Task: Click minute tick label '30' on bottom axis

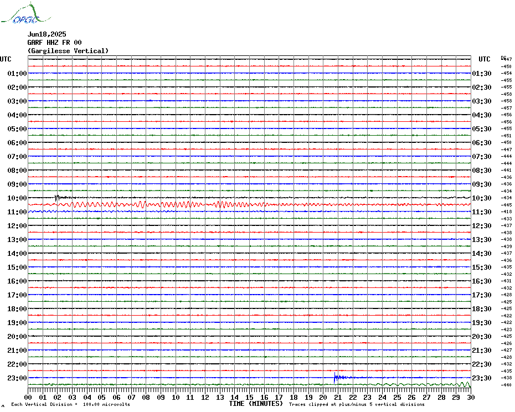Action: [471, 397]
